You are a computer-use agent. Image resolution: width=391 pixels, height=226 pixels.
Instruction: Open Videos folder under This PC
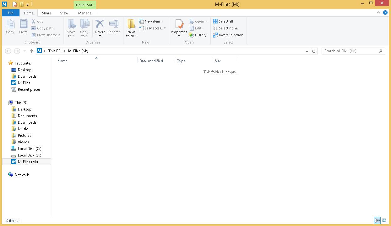click(20, 142)
